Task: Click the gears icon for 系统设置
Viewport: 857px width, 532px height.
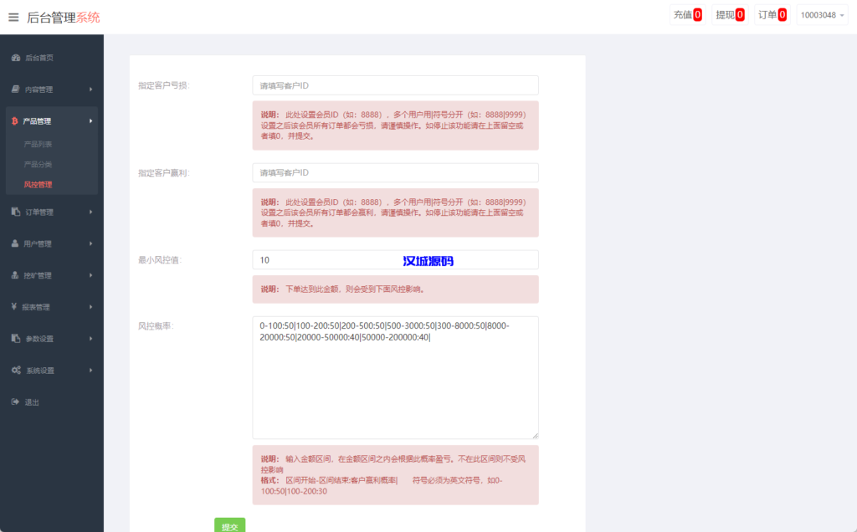Action: pyautogui.click(x=16, y=371)
